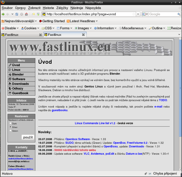
Task: Open the Openbox Software news link
Action: 78,139
